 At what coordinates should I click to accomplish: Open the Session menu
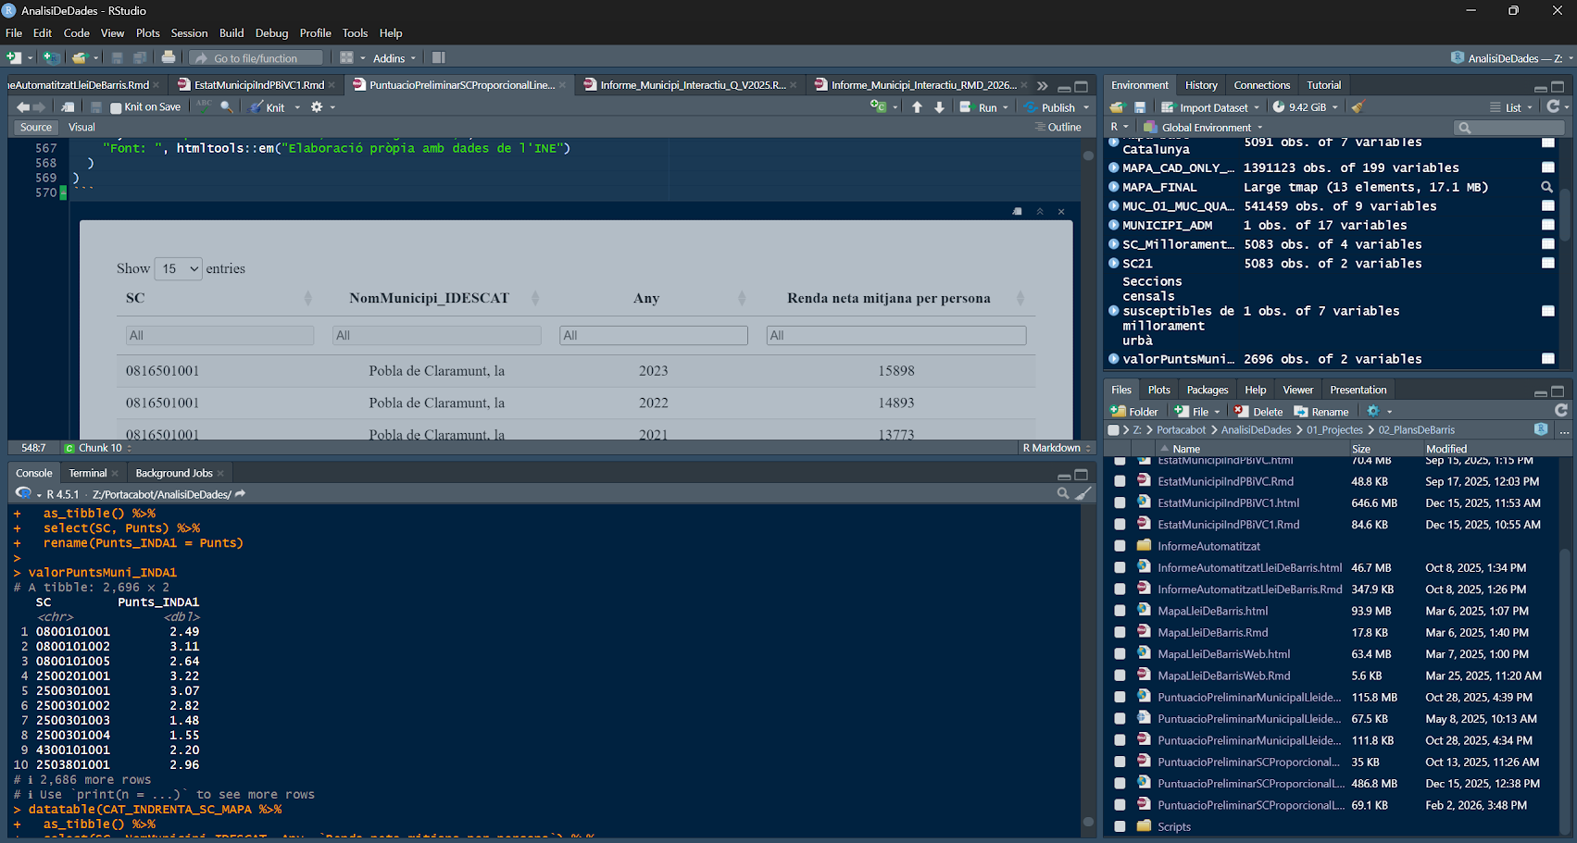click(189, 33)
